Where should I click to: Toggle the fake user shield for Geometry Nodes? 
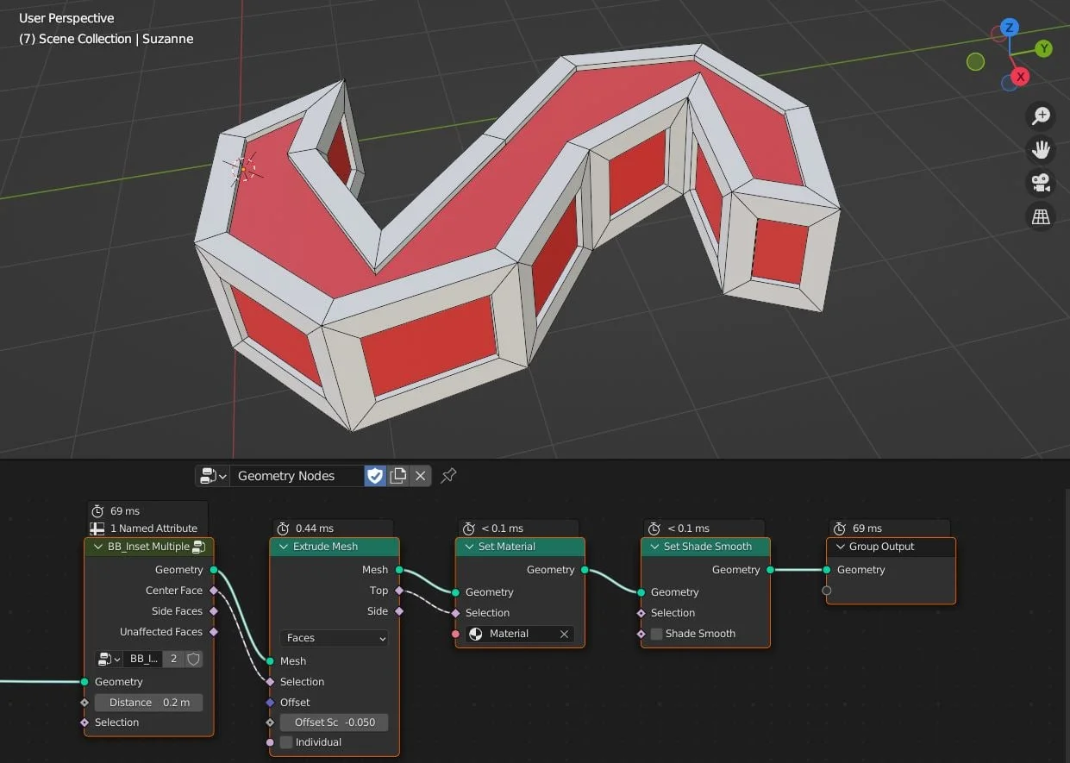point(375,475)
